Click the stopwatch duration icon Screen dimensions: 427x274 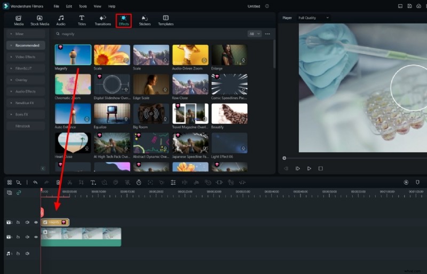point(139,182)
